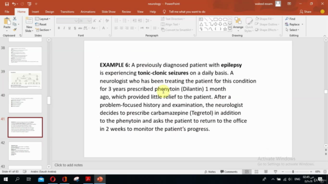
Task: Toggle Italic formatting
Action: point(64,28)
